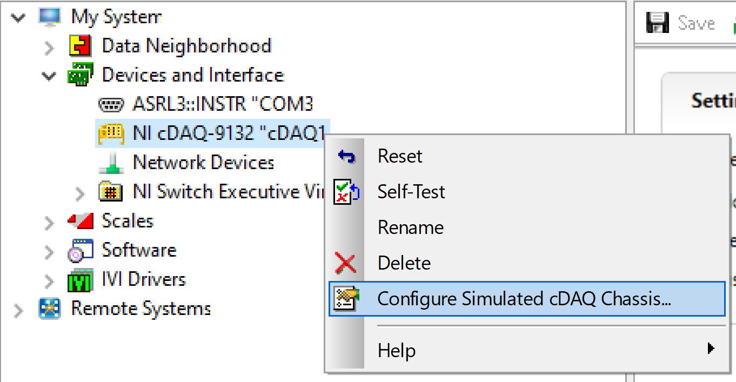Choose Reset from the context menu
The height and width of the screenshot is (382, 736).
(x=400, y=156)
